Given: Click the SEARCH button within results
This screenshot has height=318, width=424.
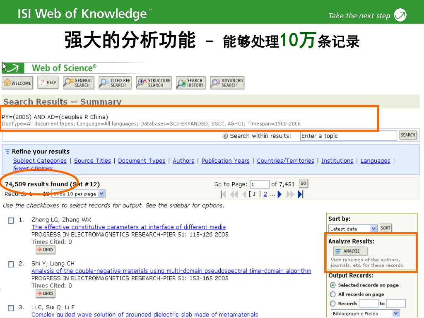Looking at the screenshot, I should coord(408,135).
